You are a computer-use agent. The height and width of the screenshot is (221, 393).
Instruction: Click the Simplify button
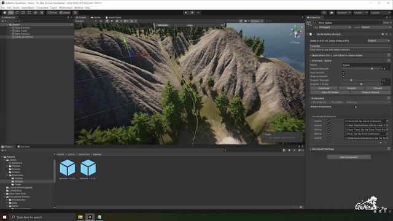click(x=351, y=88)
